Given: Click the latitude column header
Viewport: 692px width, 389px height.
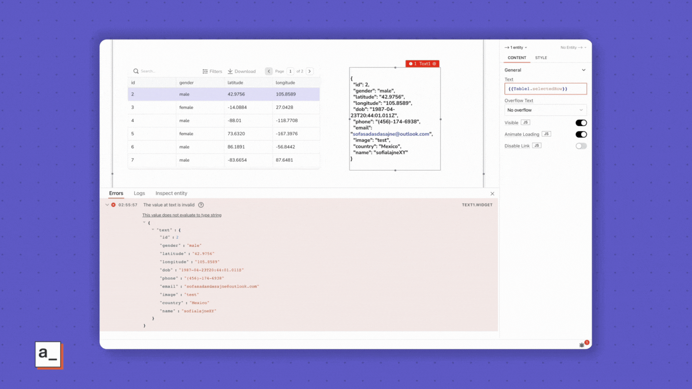Looking at the screenshot, I should (248, 83).
